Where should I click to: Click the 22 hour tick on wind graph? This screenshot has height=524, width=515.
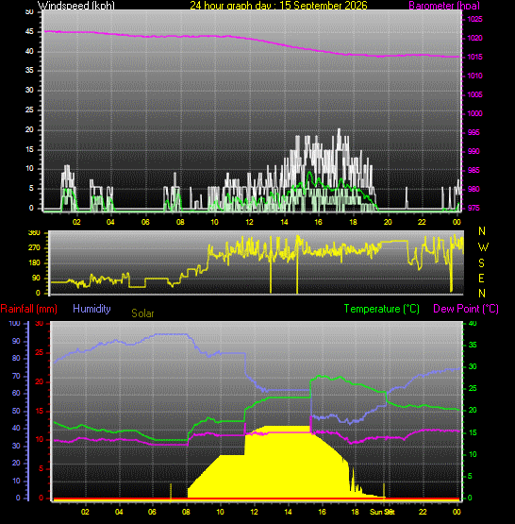(422, 222)
